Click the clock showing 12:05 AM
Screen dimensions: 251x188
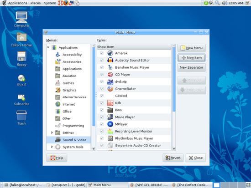(x=235, y=3)
